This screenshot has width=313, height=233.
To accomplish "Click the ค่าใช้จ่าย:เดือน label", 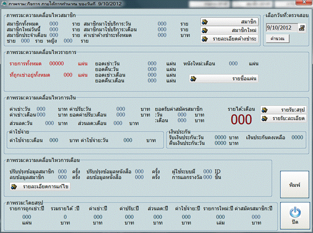I will (x=26, y=140).
